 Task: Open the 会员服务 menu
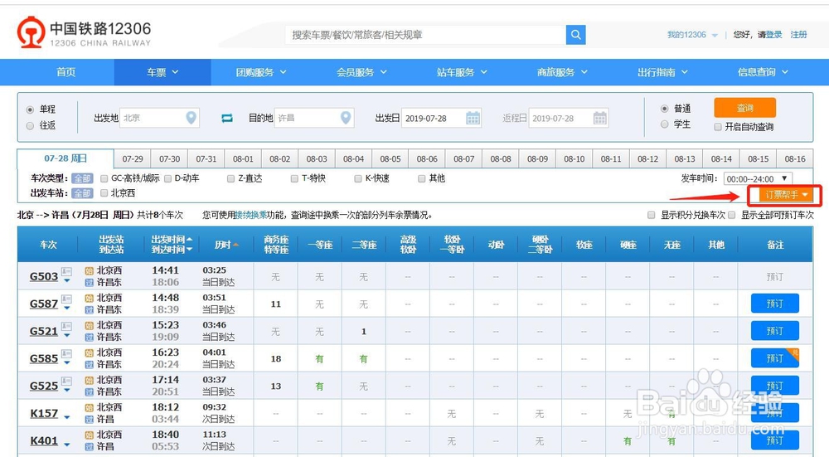tap(361, 72)
